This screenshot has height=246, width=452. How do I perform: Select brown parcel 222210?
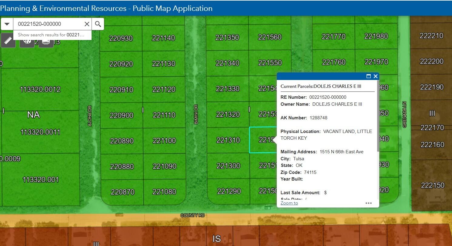tap(431, 36)
